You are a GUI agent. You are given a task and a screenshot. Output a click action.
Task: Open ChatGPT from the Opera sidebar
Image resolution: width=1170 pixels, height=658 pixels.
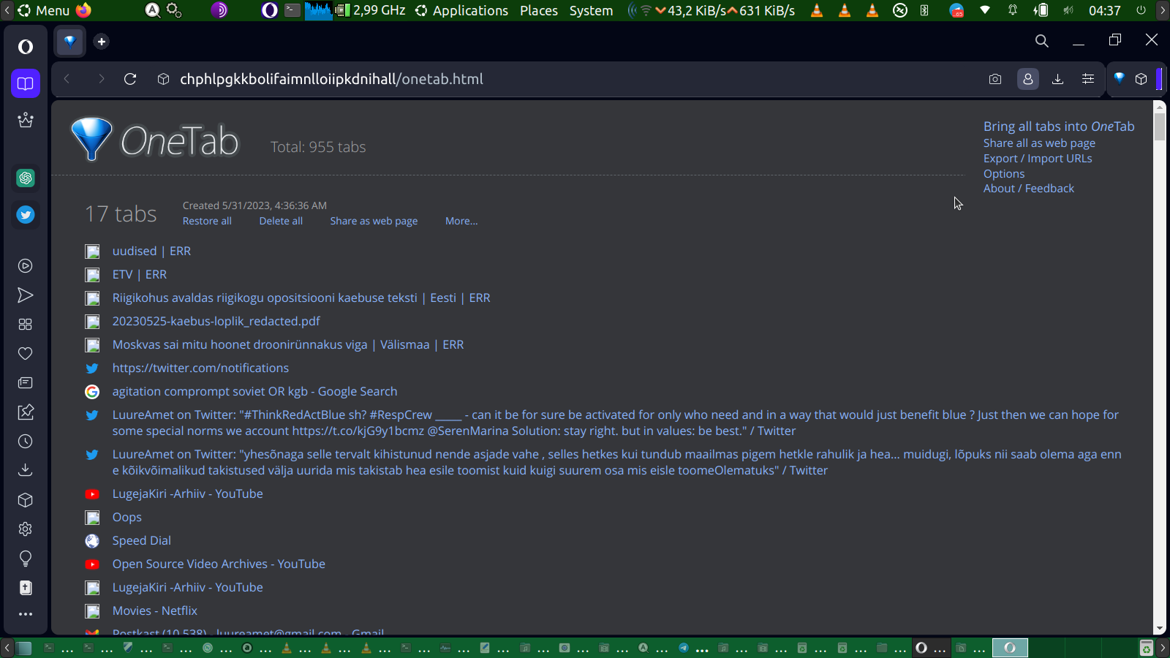pyautogui.click(x=26, y=178)
